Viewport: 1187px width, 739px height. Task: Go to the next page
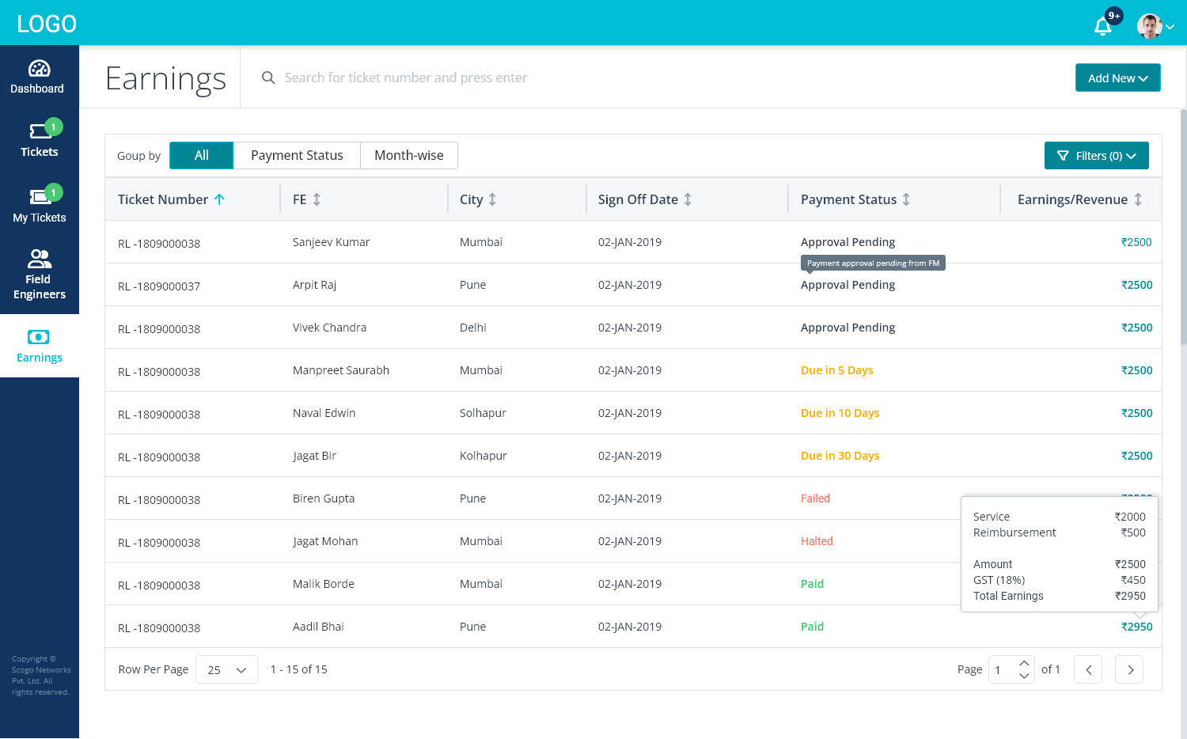(x=1129, y=670)
